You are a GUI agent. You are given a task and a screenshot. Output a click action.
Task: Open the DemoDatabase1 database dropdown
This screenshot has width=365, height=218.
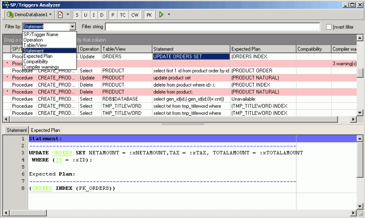(x=29, y=15)
